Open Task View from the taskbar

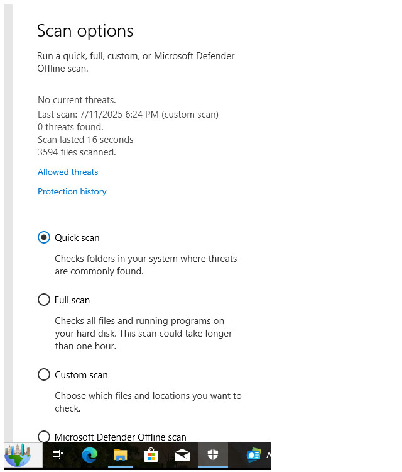[x=57, y=455]
